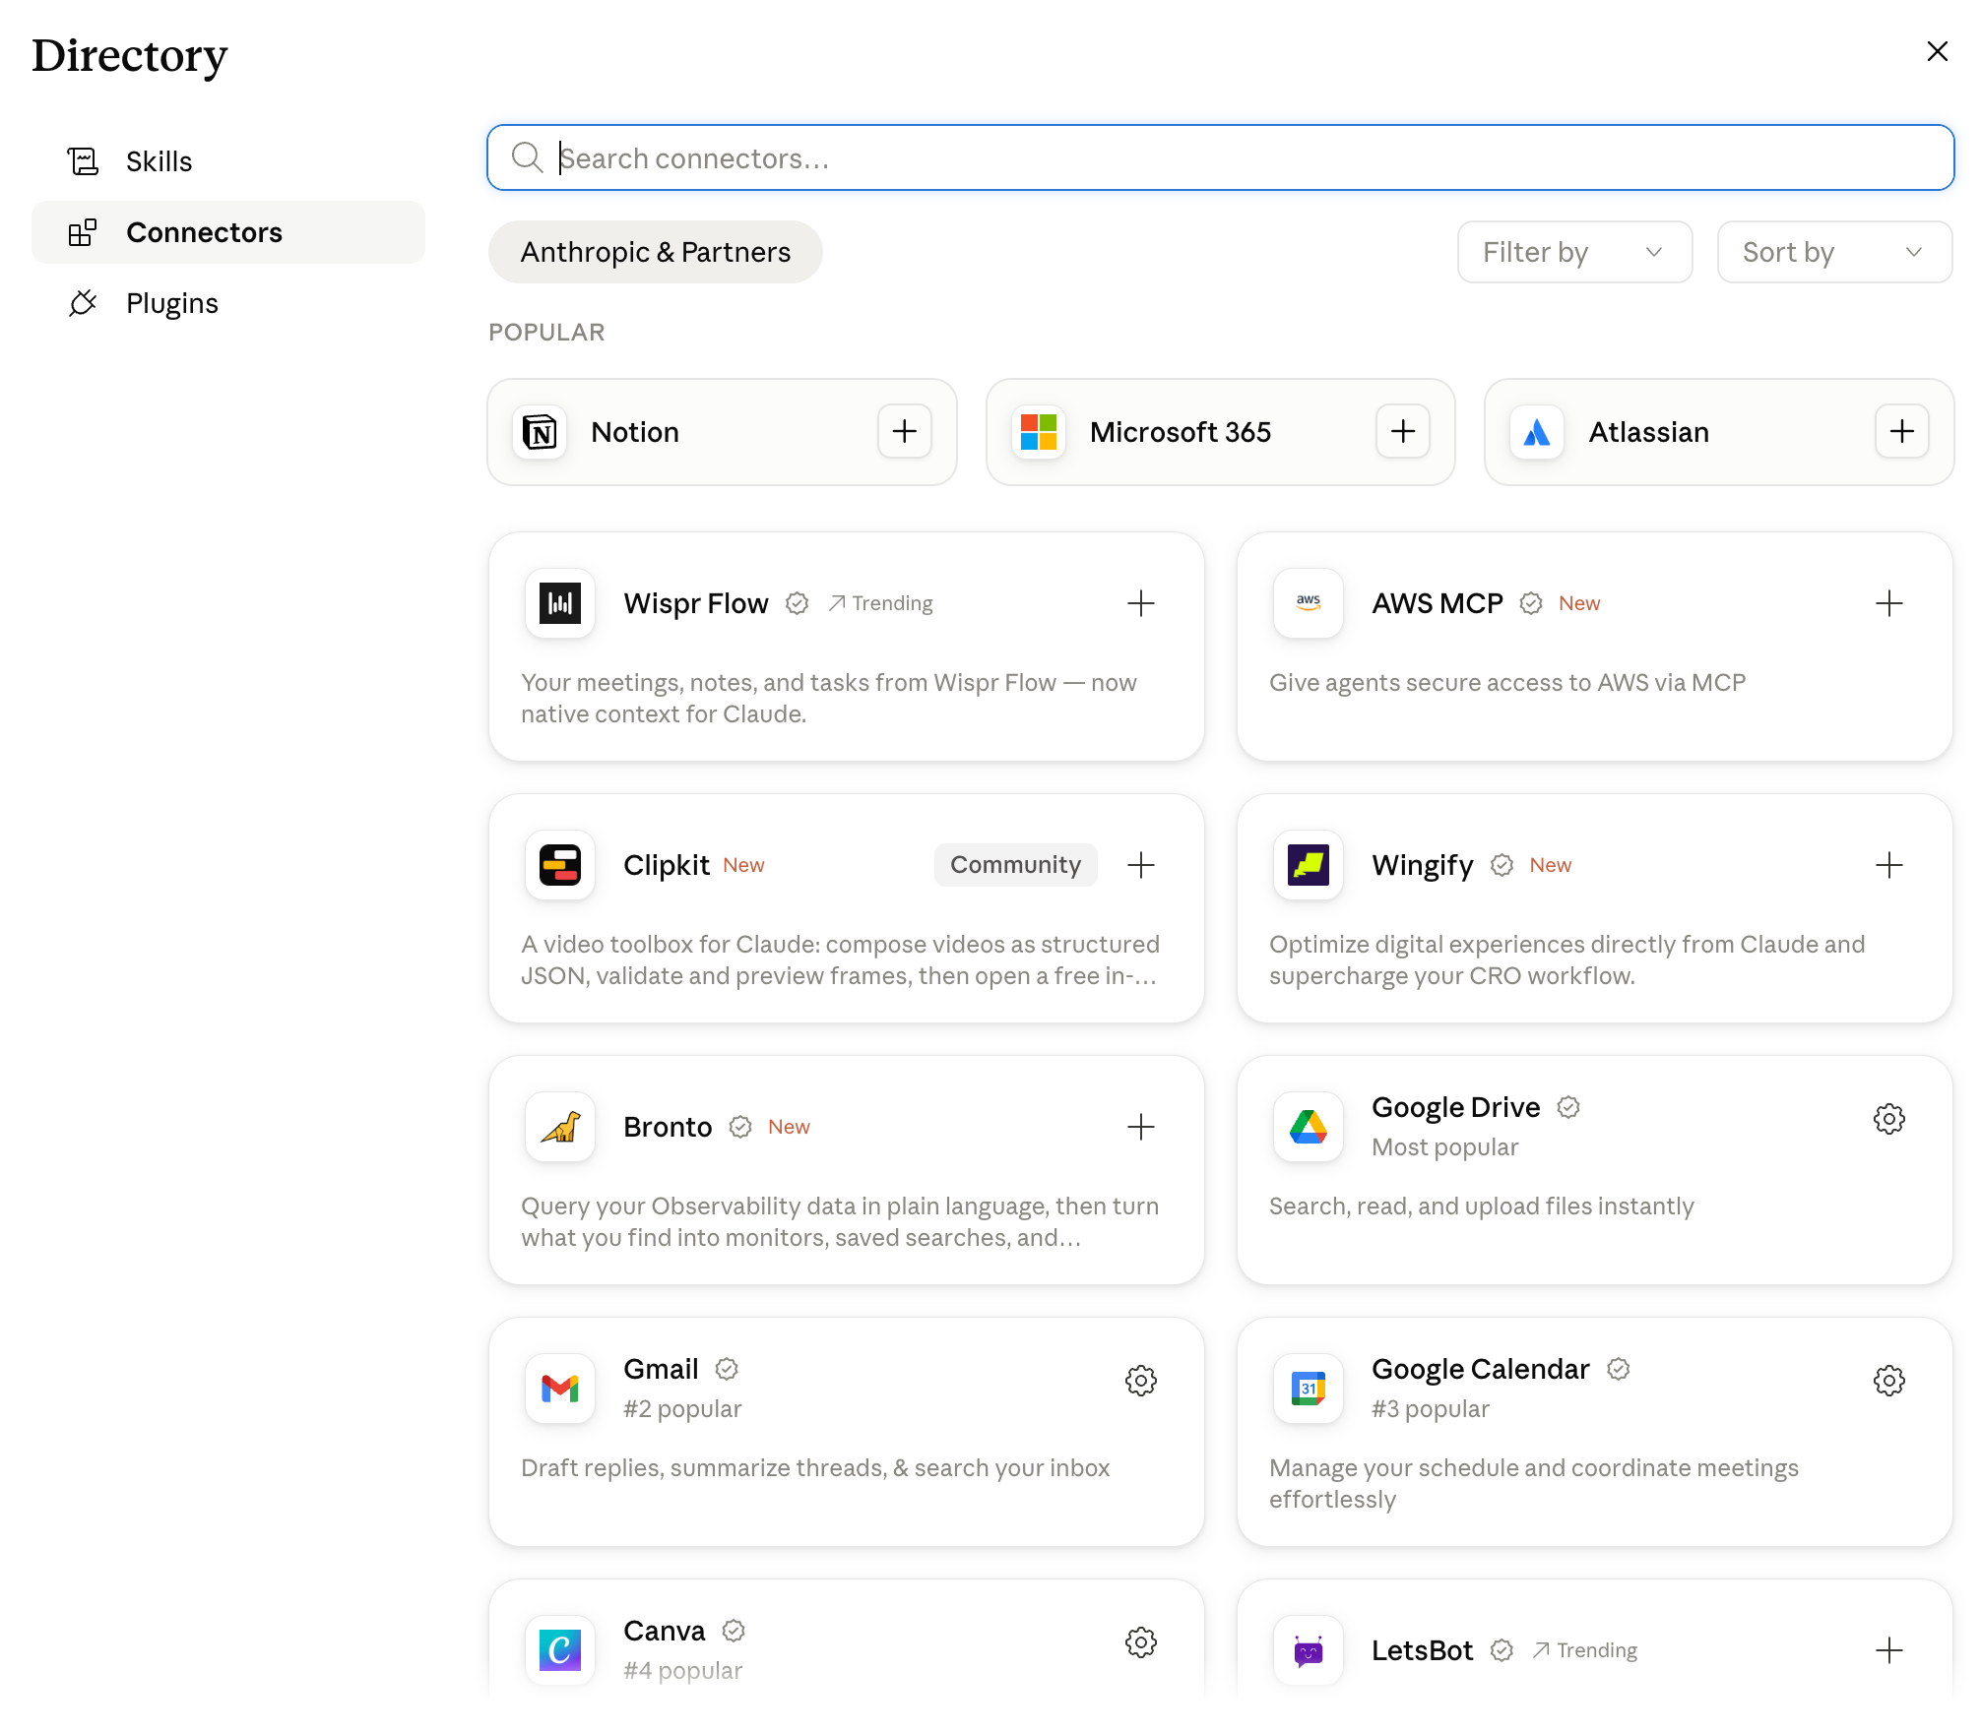Open Canva connector settings gear
The image size is (1981, 1732).
tap(1140, 1642)
